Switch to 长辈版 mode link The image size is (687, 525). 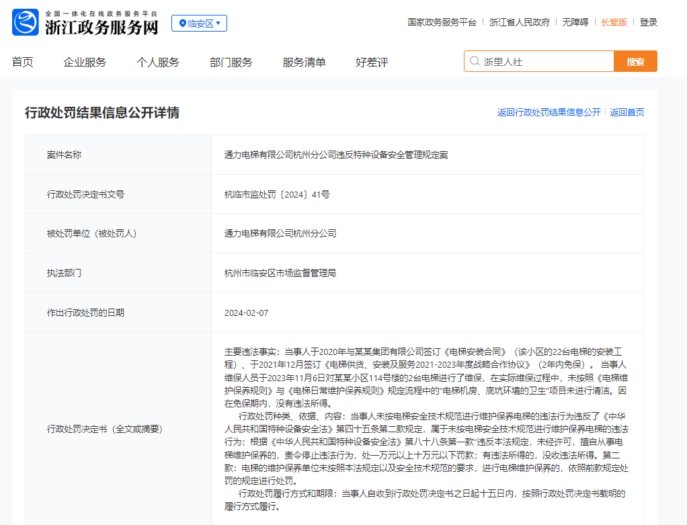[614, 22]
